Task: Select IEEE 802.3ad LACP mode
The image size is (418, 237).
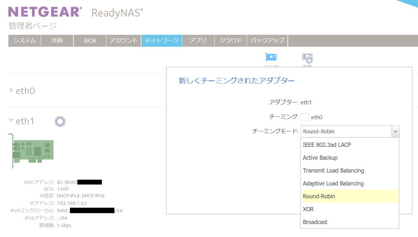Action: coord(327,145)
